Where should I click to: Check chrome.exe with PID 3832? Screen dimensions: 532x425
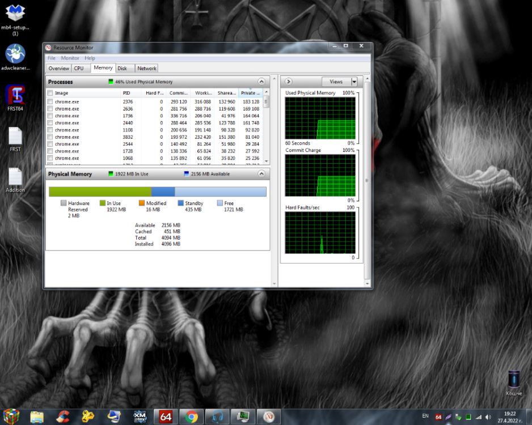tap(50, 137)
